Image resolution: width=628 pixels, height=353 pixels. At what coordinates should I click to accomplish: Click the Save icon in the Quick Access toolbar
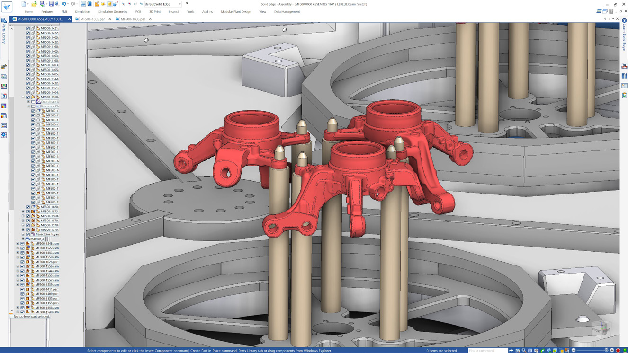pos(51,4)
